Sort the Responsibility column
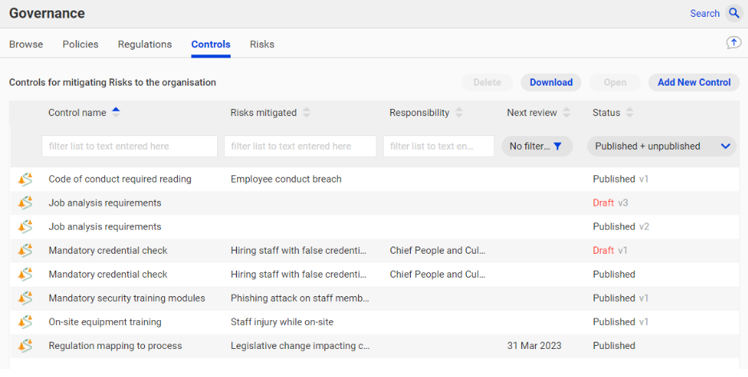Image resolution: width=748 pixels, height=377 pixels. pyautogui.click(x=459, y=113)
